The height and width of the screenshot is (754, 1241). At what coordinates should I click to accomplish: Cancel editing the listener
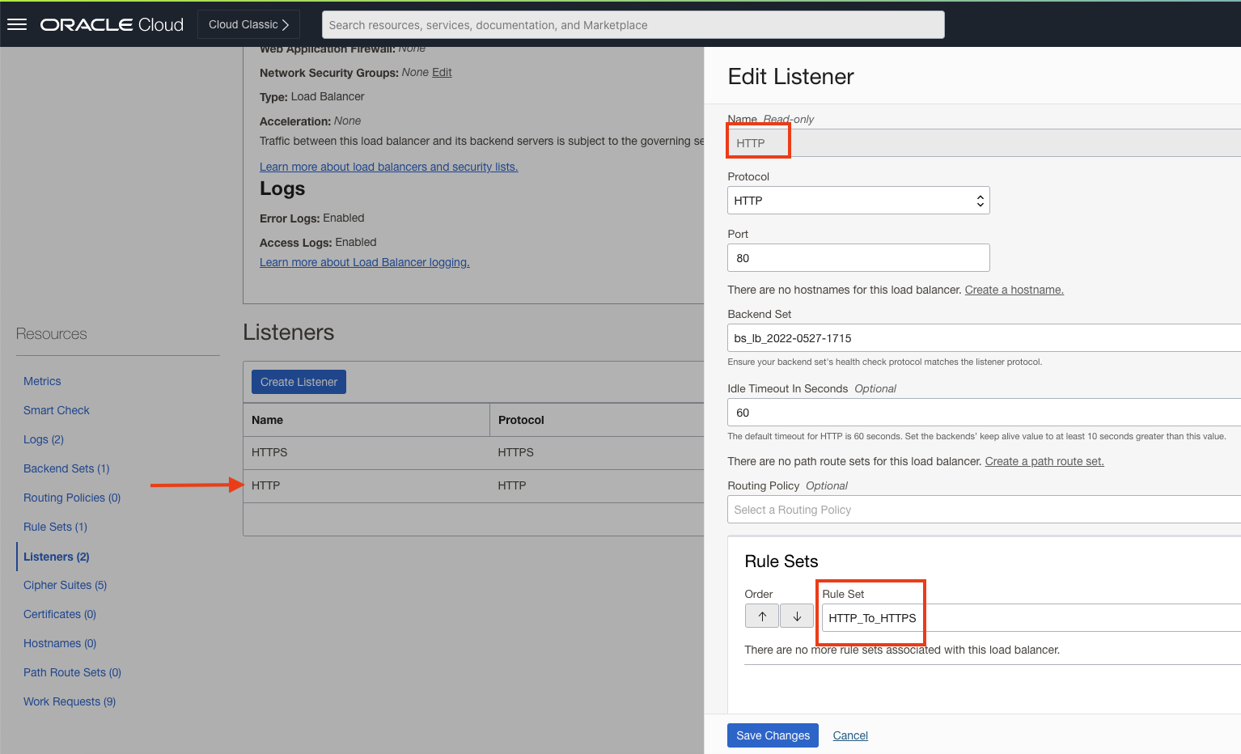[849, 735]
